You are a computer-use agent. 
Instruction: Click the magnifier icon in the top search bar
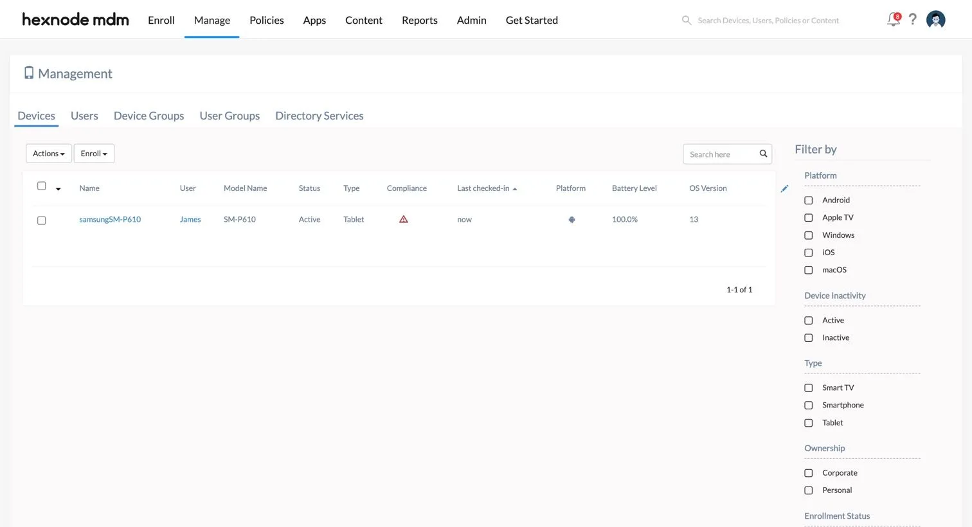coord(687,21)
